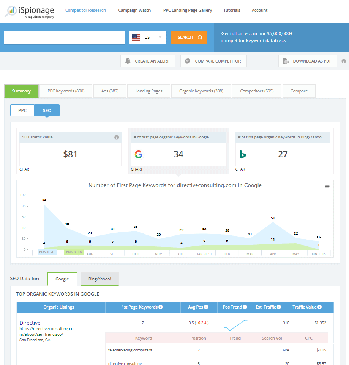Click into the competitor search input field

point(65,37)
